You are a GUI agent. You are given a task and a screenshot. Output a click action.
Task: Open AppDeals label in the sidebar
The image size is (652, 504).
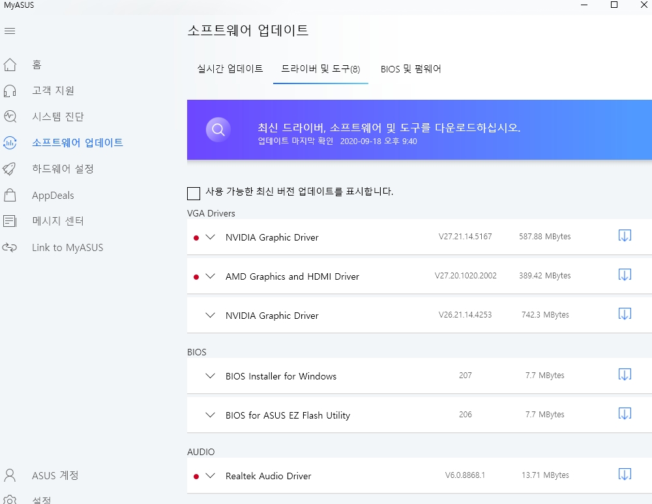(53, 196)
